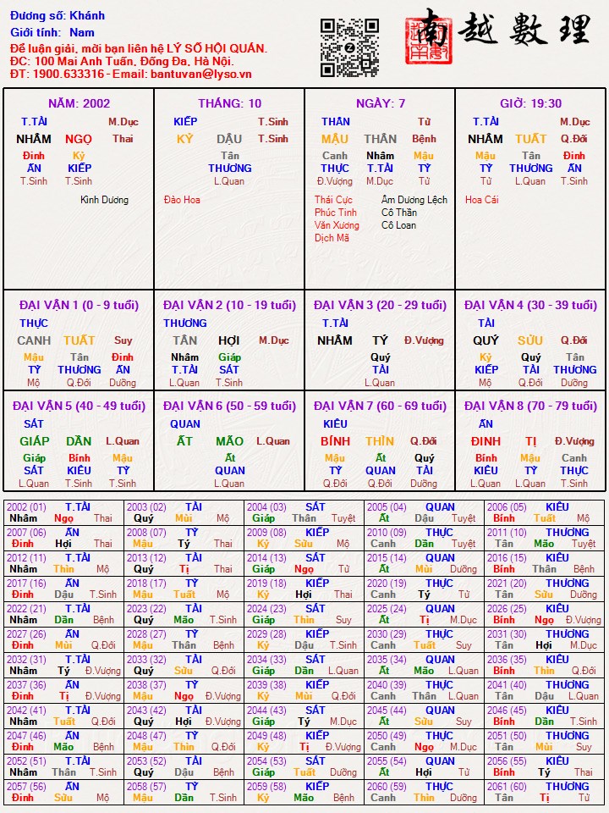Click 'Phúc Tinh' in the day column
Screen dimensions: 609x813
pyautogui.click(x=336, y=213)
